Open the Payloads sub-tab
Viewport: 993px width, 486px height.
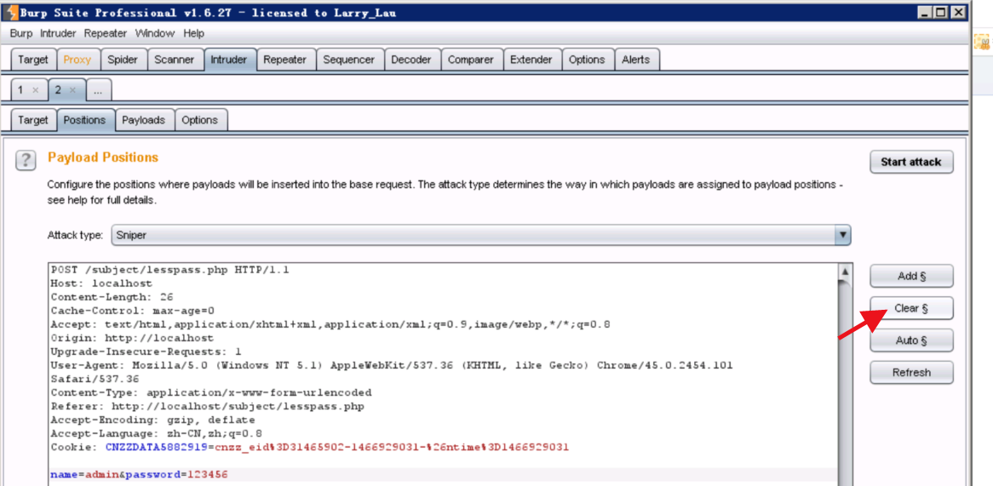coord(144,120)
